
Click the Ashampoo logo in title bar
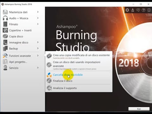pyautogui.click(x=3, y=4)
